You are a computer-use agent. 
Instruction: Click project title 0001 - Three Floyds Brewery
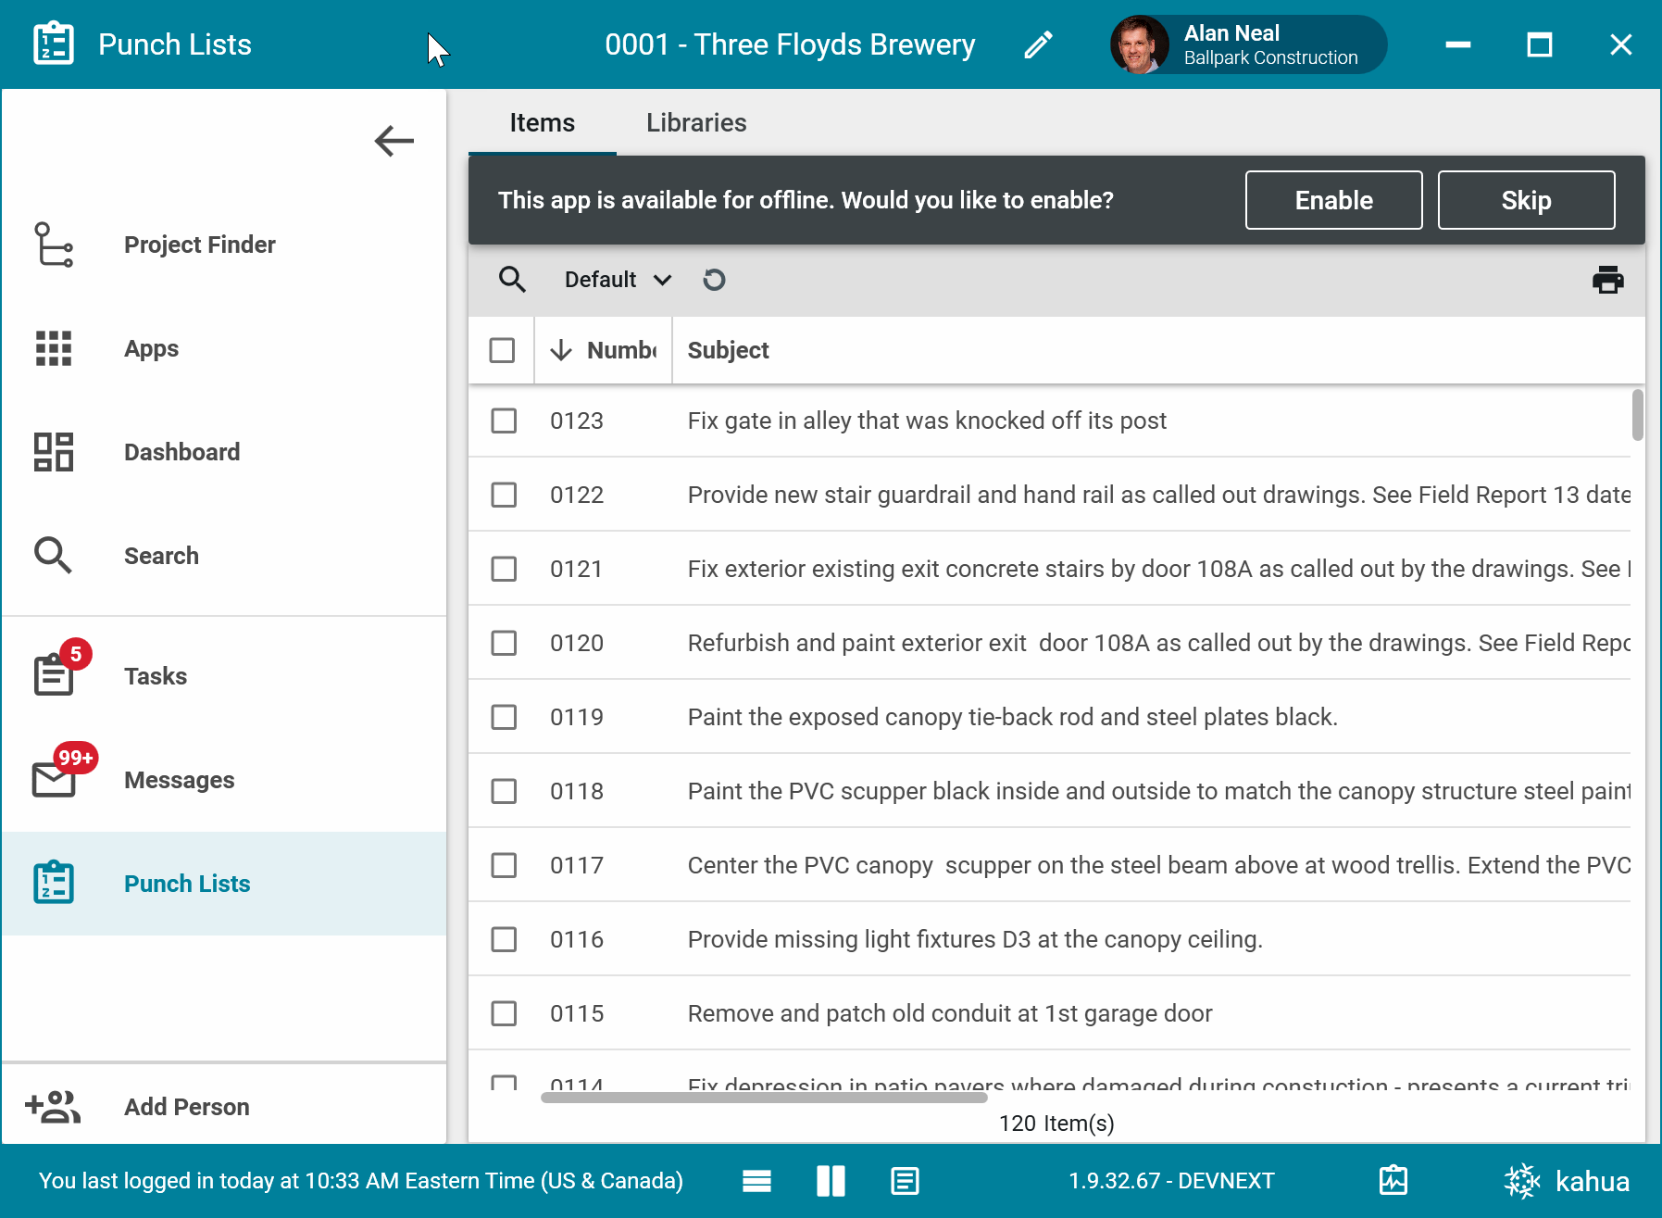pyautogui.click(x=790, y=44)
